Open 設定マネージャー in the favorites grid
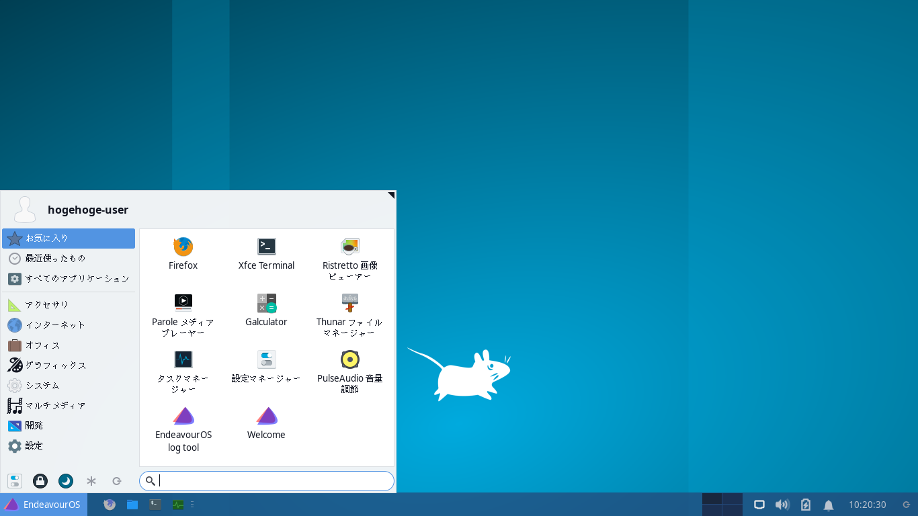918x516 pixels. point(266,366)
